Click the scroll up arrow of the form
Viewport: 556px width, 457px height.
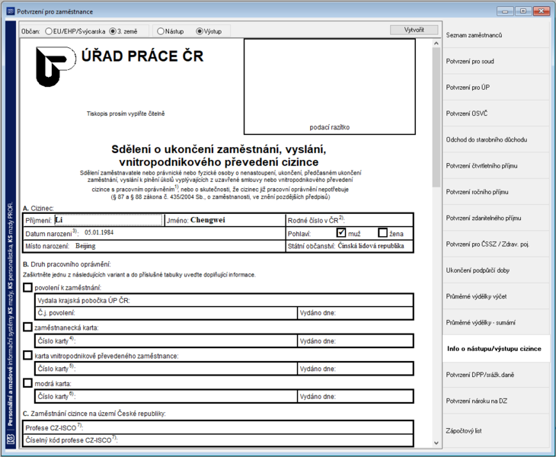pyautogui.click(x=436, y=43)
